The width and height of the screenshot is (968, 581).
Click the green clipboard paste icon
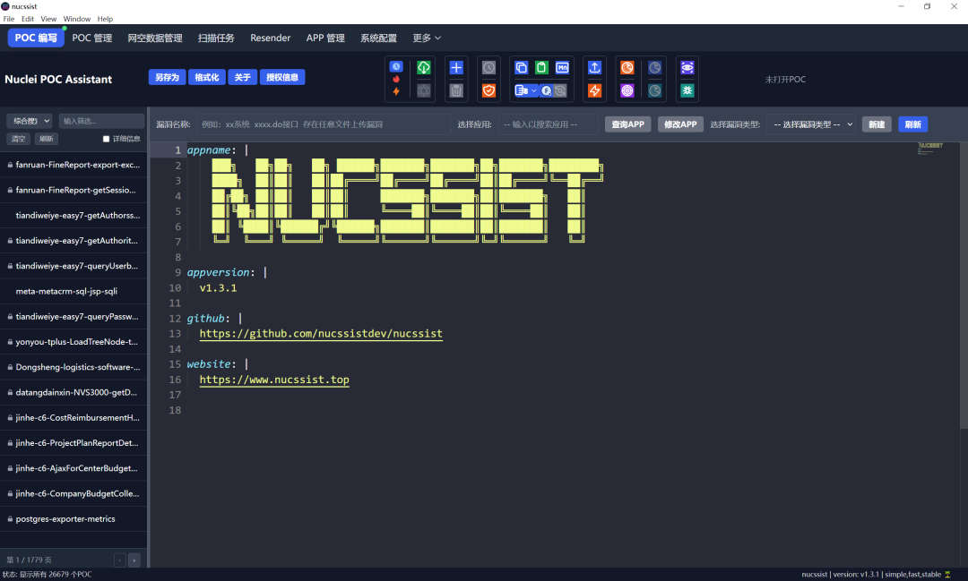tap(541, 67)
